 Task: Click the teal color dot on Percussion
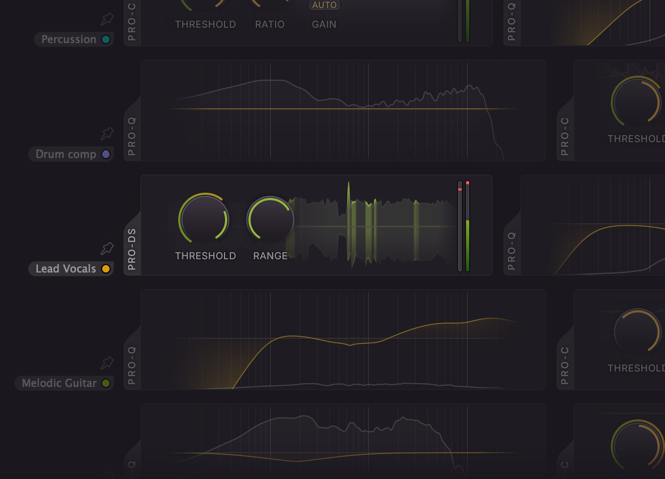[x=106, y=39]
